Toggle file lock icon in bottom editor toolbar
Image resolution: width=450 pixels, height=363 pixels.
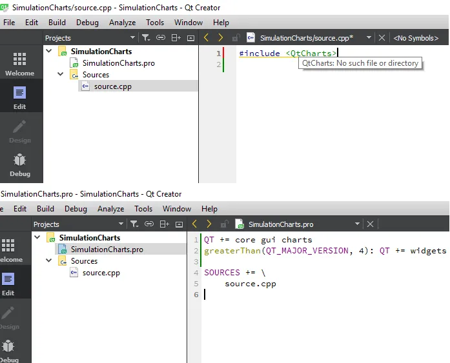[x=225, y=224]
